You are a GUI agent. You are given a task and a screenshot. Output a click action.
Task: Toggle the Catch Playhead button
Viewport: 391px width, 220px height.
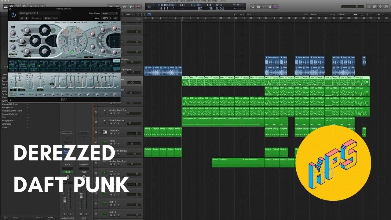(x=148, y=14)
